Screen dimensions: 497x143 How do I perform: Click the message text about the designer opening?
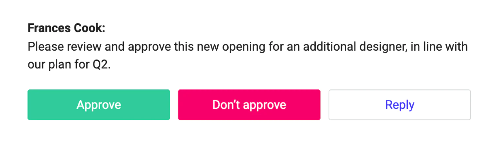click(248, 56)
